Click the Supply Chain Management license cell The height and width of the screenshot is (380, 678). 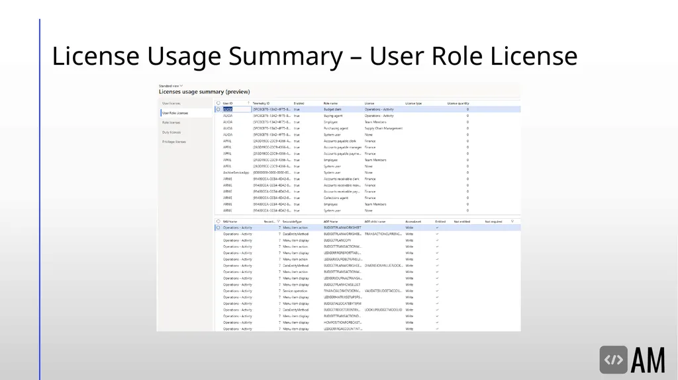click(x=383, y=128)
